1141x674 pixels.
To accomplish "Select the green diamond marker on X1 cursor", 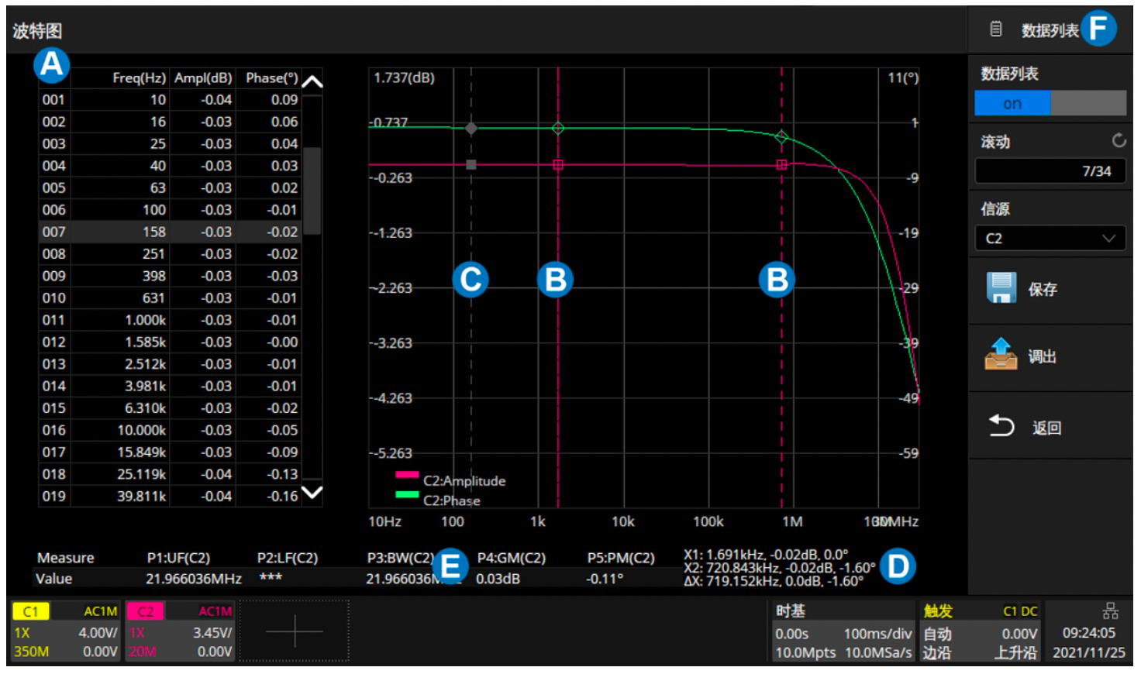I will click(x=558, y=128).
